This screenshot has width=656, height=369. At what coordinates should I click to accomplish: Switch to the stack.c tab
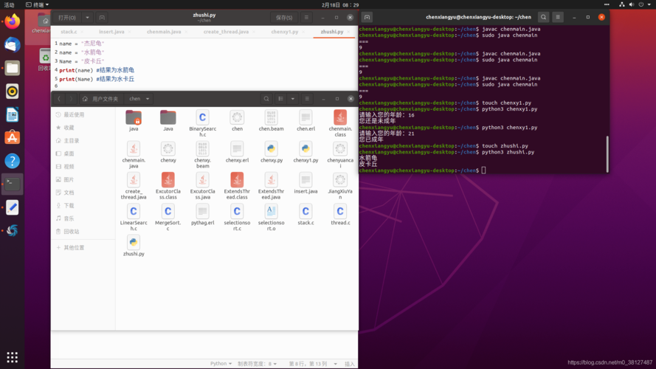(69, 32)
